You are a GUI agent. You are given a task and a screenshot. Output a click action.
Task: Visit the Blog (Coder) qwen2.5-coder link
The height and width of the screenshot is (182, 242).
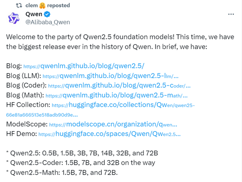click(x=119, y=86)
